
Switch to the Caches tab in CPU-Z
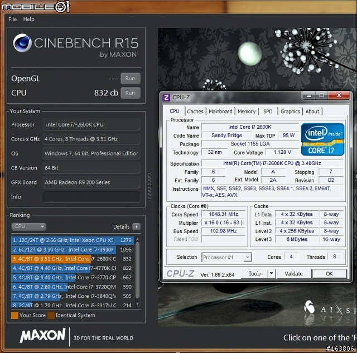[195, 112]
